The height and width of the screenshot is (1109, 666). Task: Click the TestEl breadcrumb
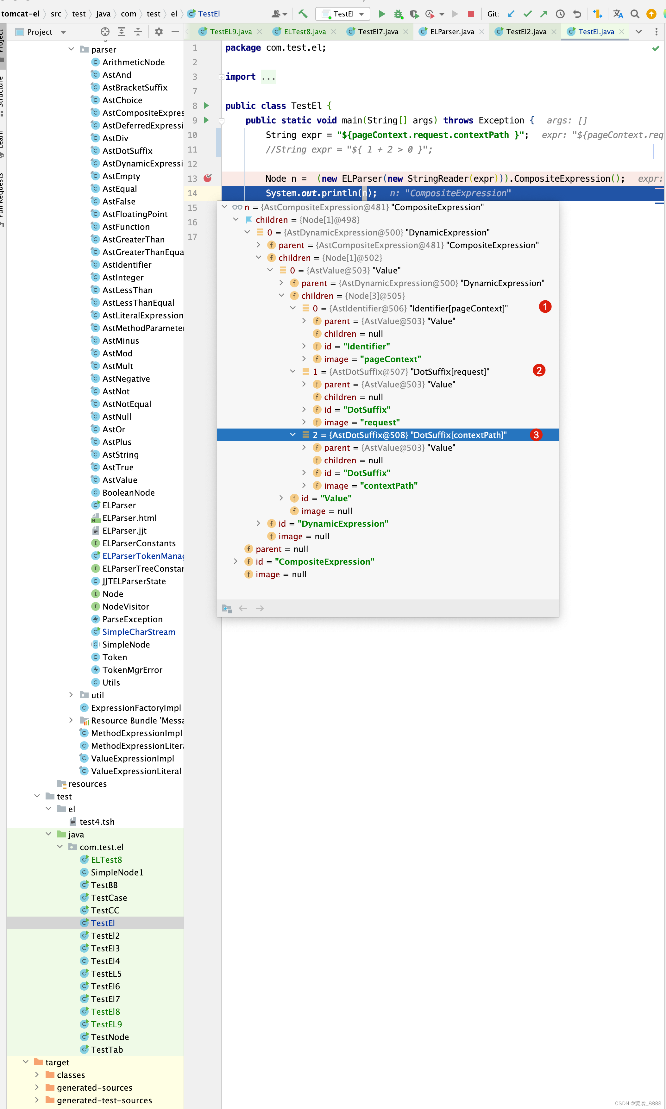(x=204, y=14)
